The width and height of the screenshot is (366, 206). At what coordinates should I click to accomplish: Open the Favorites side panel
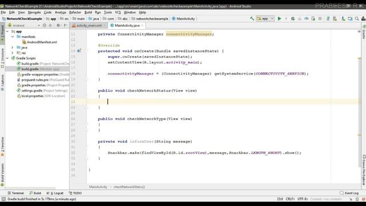(x=2, y=146)
